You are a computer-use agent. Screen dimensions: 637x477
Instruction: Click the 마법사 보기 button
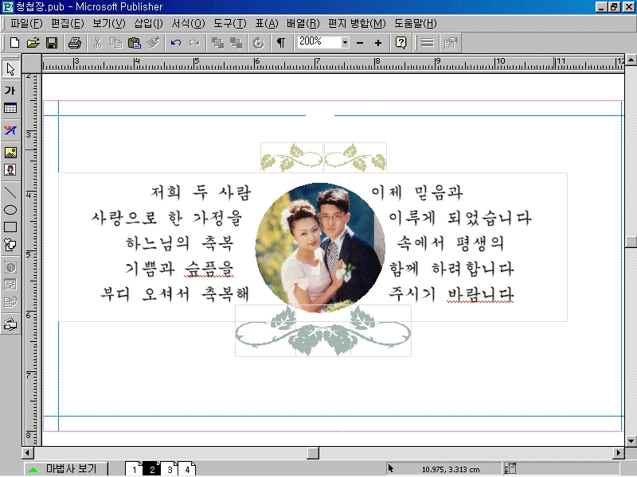(x=66, y=469)
